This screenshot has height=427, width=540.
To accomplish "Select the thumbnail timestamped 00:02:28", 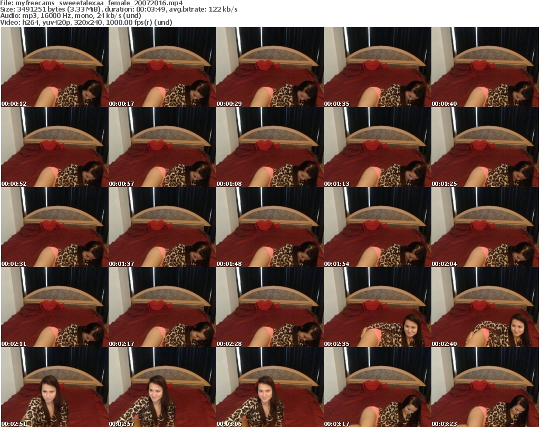I will (270, 307).
